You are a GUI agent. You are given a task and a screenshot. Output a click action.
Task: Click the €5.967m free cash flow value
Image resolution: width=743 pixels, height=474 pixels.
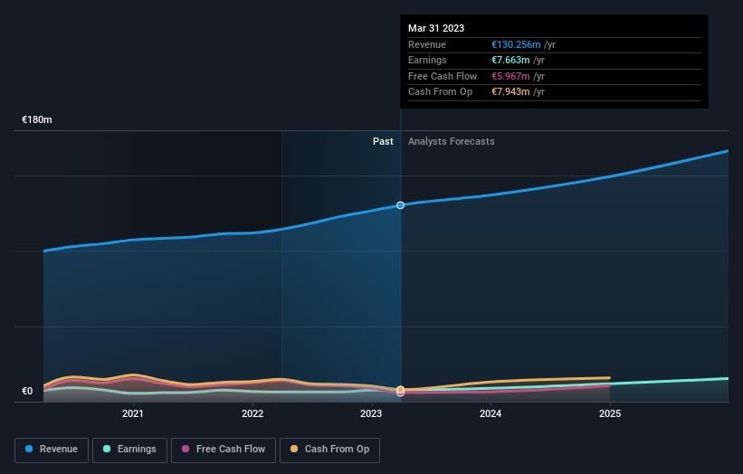510,76
